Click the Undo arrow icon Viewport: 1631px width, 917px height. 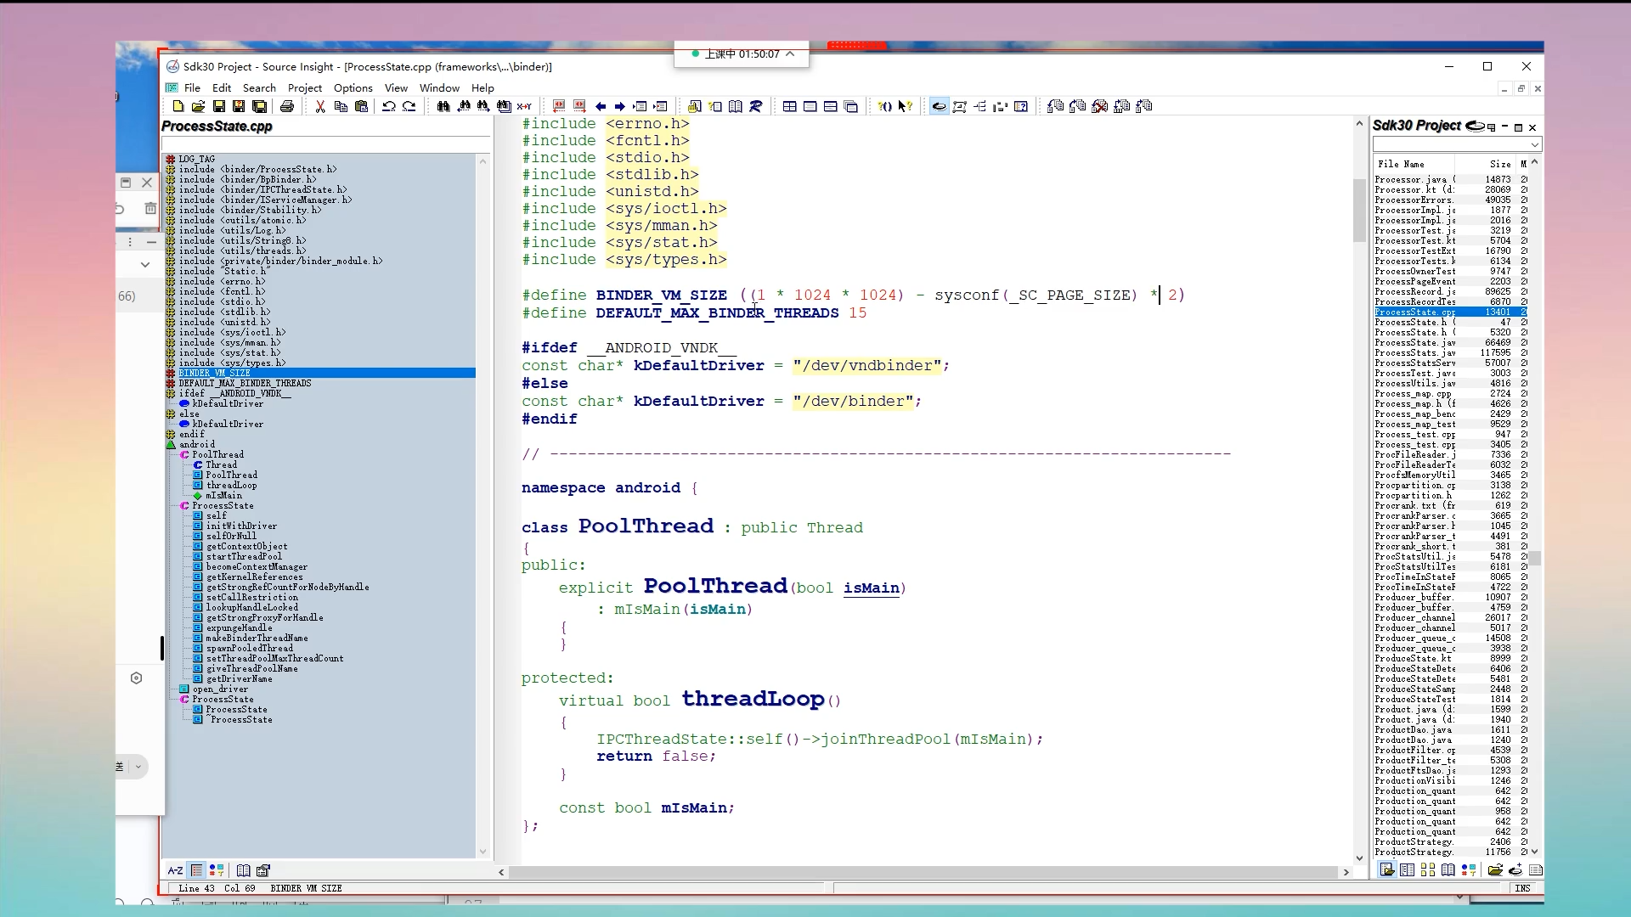[389, 106]
